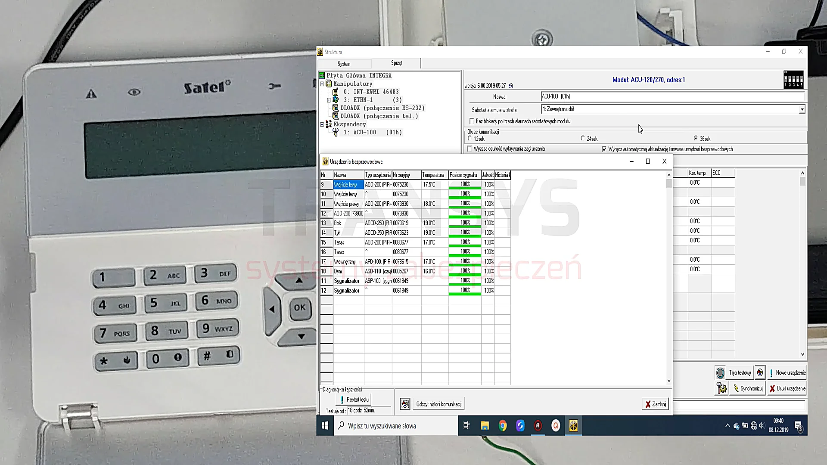827x465 pixels.
Task: Click the "Poziom sygnału" column header
Action: (x=465, y=175)
